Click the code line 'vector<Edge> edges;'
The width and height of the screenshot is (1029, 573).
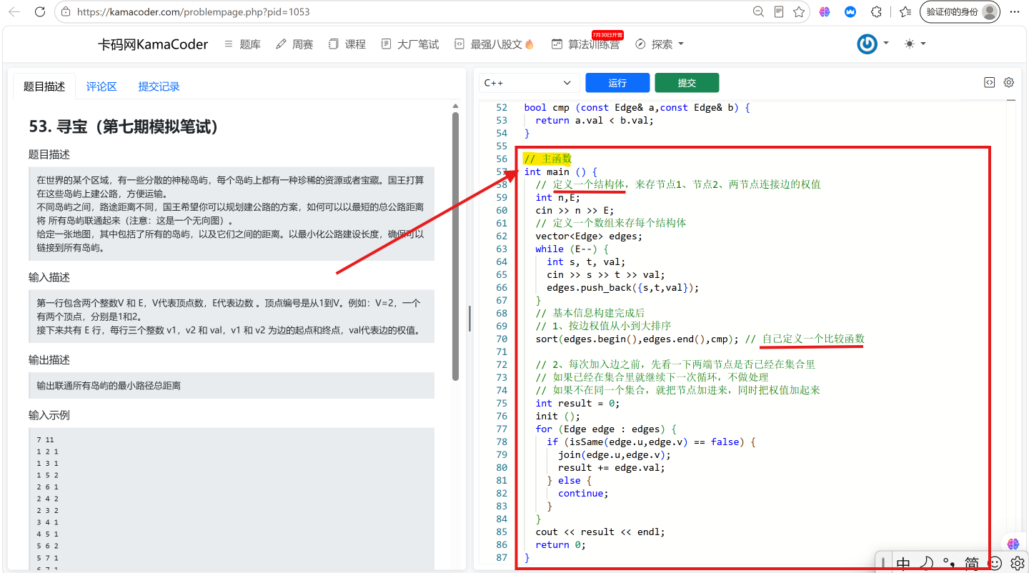[589, 236]
